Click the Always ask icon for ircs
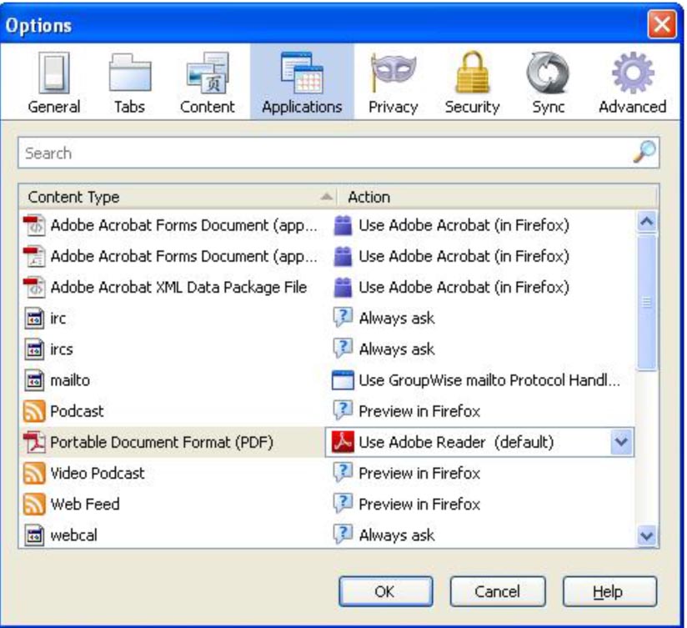Image resolution: width=687 pixels, height=628 pixels. pos(343,349)
